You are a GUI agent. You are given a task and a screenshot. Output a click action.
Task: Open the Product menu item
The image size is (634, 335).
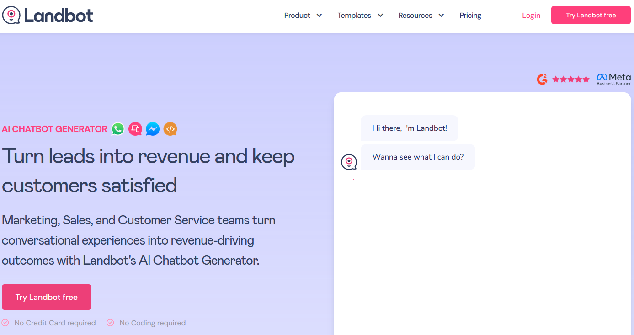[297, 16]
